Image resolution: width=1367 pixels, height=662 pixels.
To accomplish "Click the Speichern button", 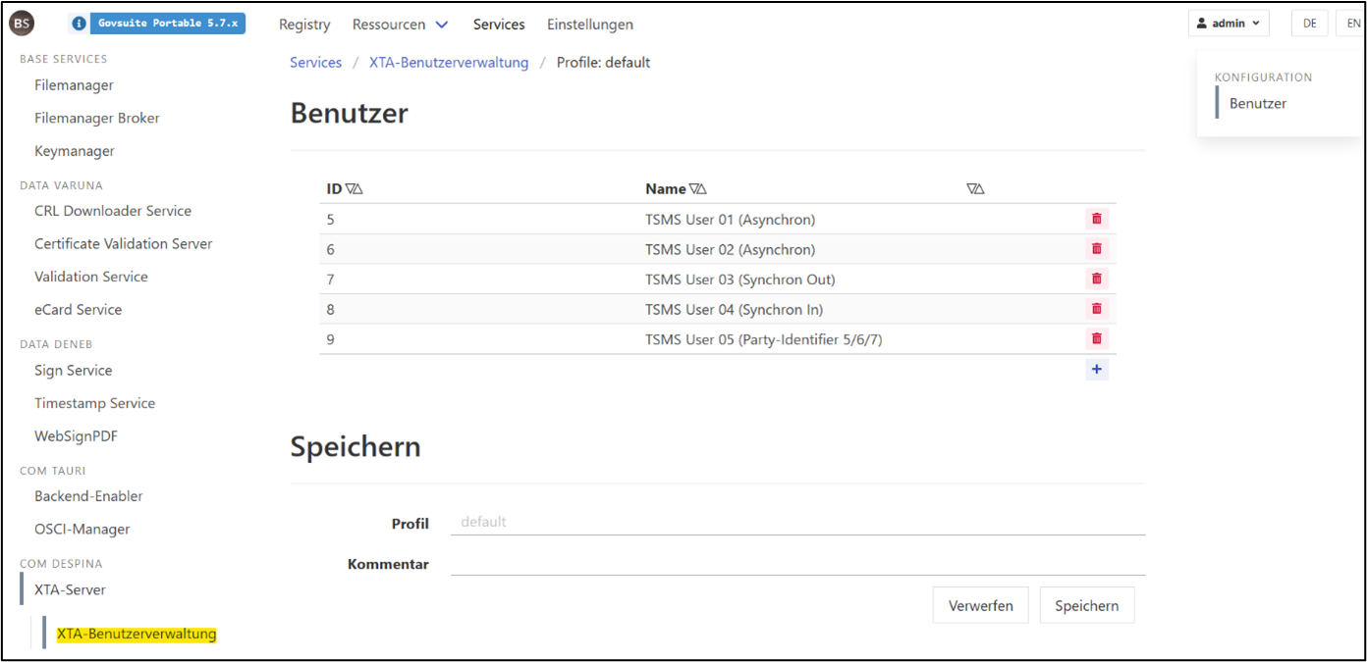I will 1086,605.
